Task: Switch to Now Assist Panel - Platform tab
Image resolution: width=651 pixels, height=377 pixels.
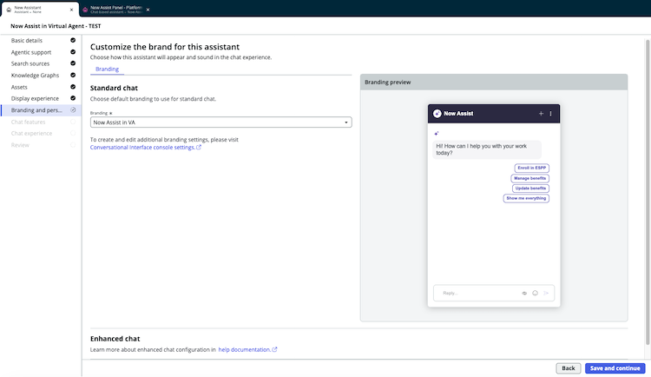Action: pos(115,10)
